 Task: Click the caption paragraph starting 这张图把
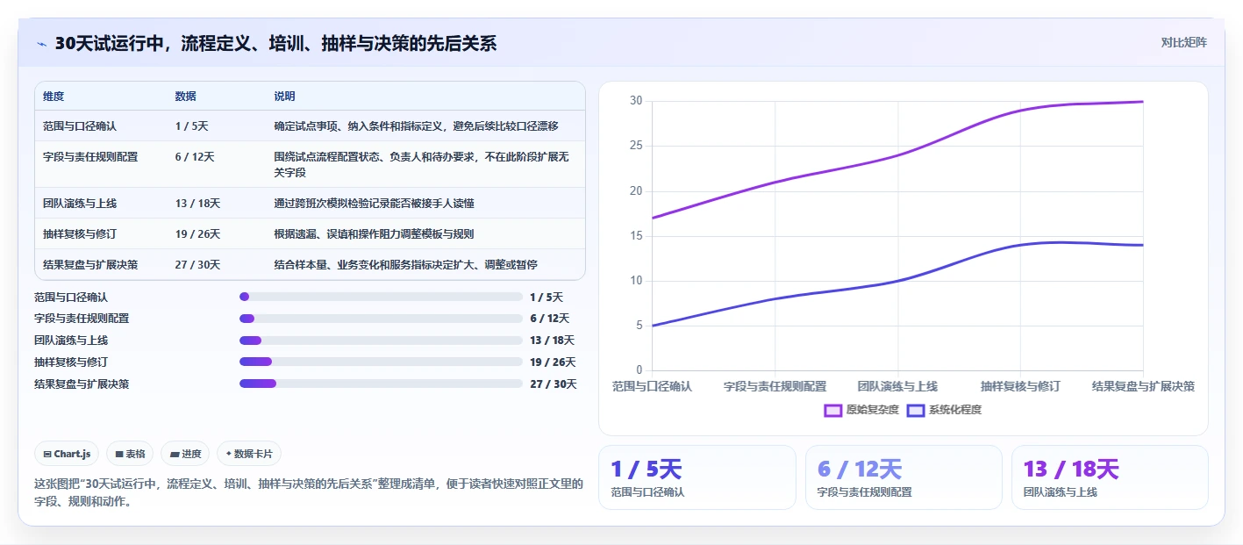click(309, 493)
